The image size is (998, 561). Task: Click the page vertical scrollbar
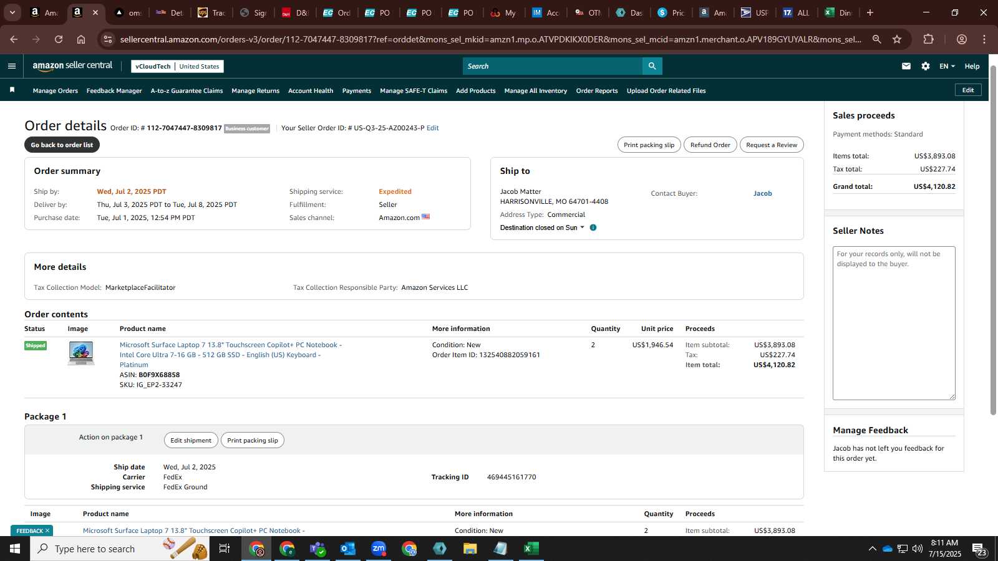[x=993, y=239]
